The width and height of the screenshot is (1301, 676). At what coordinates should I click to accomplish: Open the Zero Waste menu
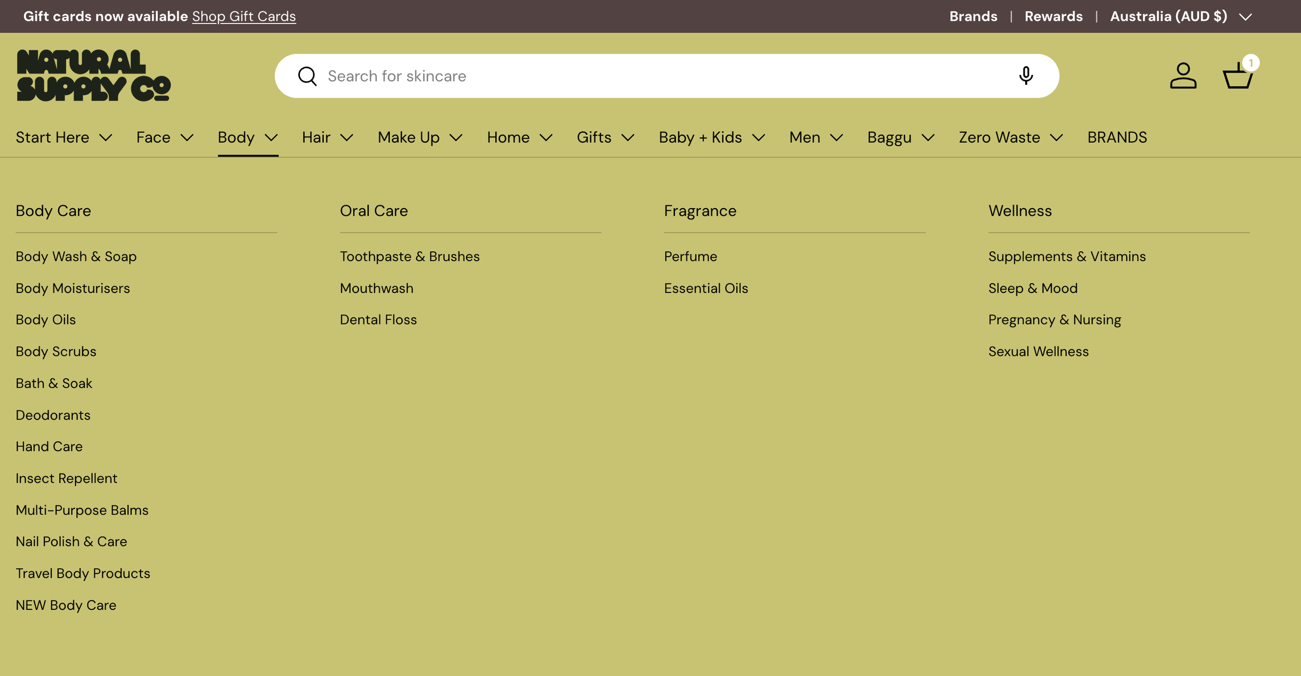tap(1011, 137)
